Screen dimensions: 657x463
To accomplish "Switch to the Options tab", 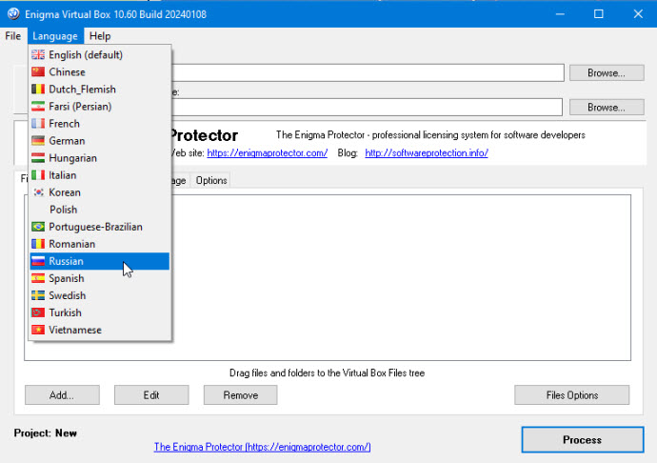I will (x=211, y=180).
